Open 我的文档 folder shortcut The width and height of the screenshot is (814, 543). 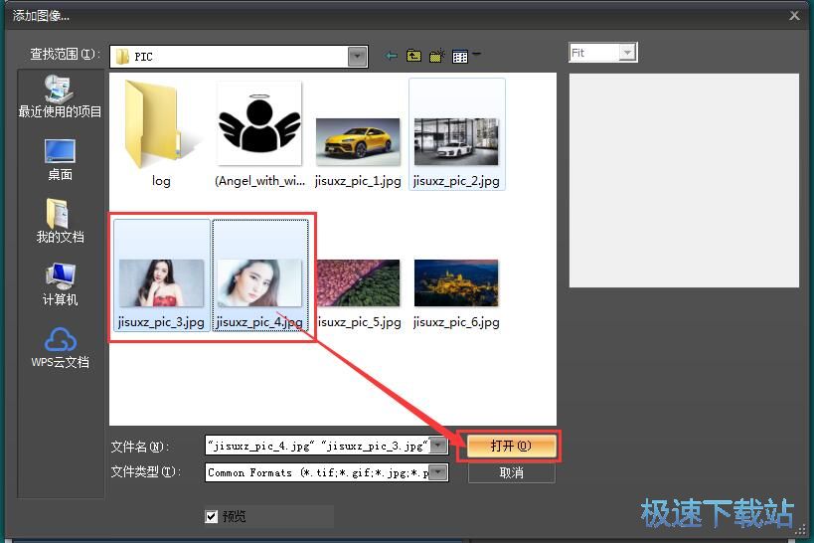point(60,222)
